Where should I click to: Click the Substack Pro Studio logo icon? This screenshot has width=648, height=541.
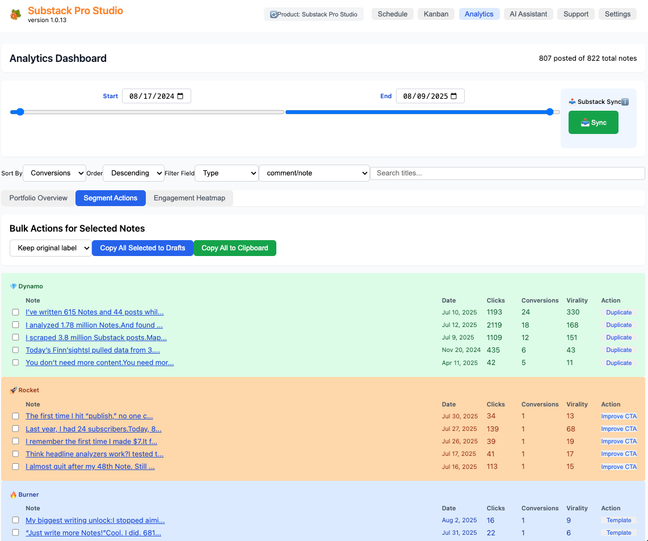pyautogui.click(x=16, y=15)
